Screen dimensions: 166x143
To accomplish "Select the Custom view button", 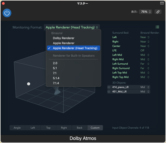I will (95, 128).
